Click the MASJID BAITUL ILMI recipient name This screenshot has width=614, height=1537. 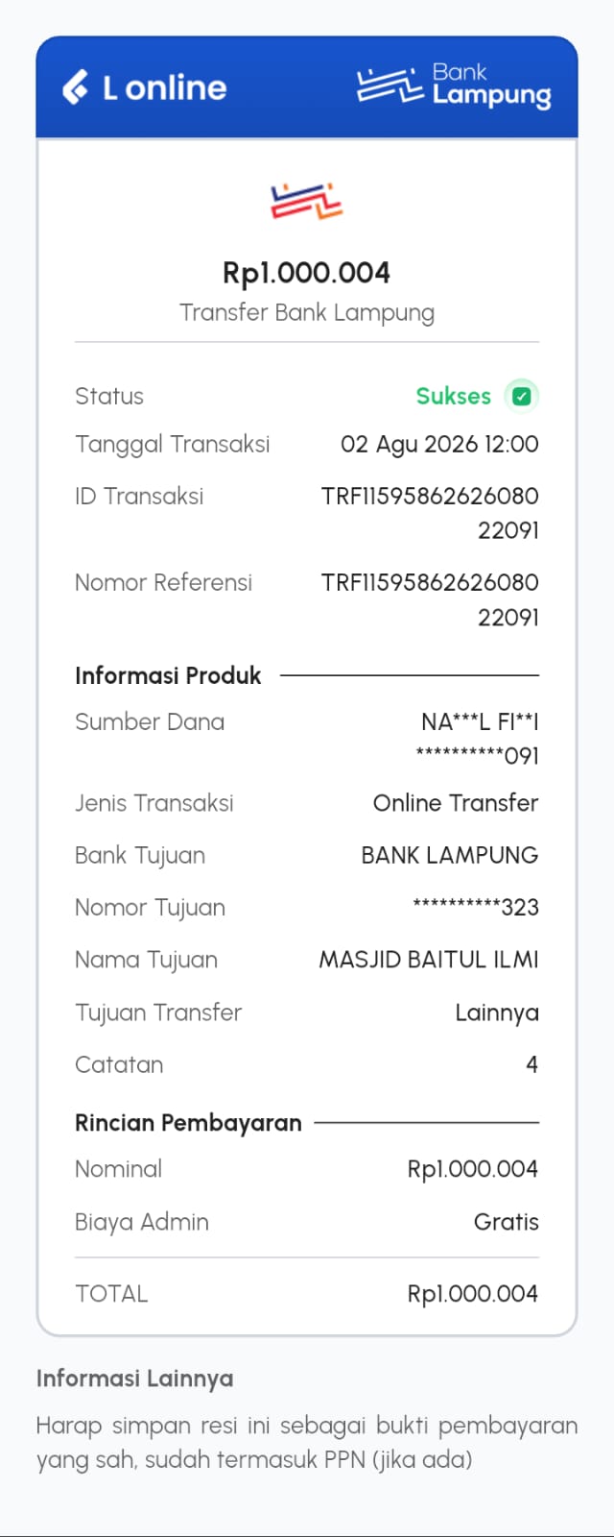(429, 960)
